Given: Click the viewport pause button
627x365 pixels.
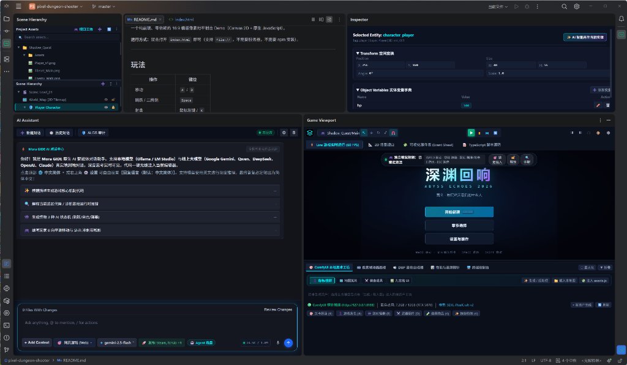Looking at the screenshot, I should (479, 133).
